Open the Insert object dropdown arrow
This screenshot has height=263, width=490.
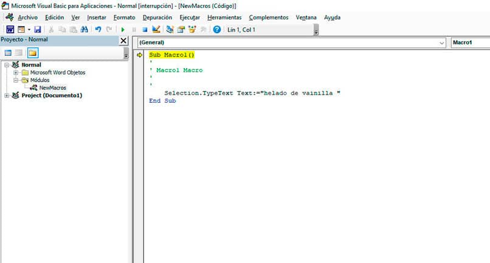click(29, 29)
